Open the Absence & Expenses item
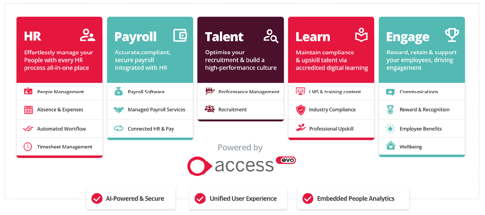Screen dimensions: 485x215 (x=59, y=110)
